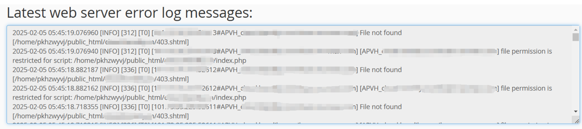Click the 403.shtml path following the 05:45:18.718355 entry

[101, 116]
